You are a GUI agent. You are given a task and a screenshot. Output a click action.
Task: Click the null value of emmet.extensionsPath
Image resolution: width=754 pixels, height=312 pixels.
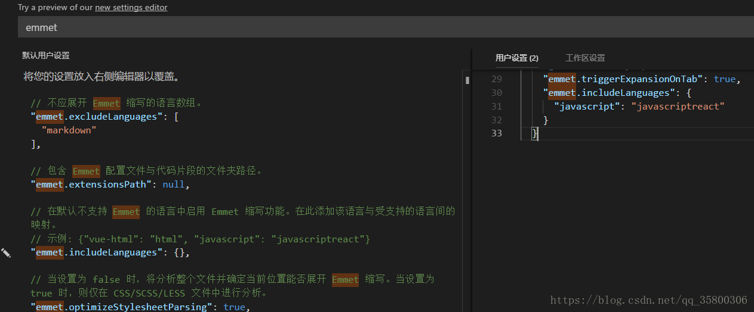coord(174,185)
